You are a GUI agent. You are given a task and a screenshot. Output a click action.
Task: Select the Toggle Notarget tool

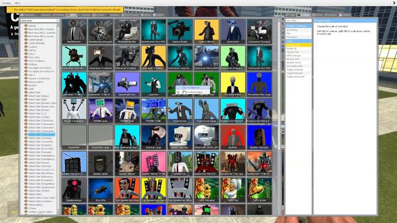pos(298,73)
